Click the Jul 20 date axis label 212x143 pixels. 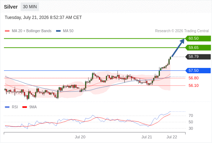[80, 137]
